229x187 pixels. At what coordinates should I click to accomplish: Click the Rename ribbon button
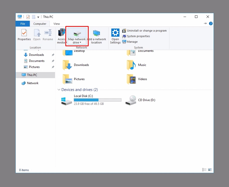tap(48, 35)
